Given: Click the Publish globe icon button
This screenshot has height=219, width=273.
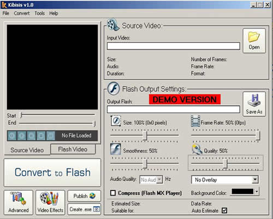Looking at the screenshot, I should point(84,196).
